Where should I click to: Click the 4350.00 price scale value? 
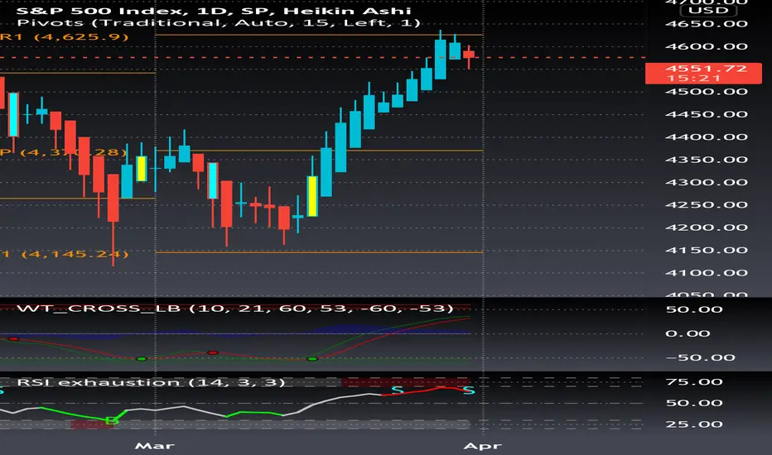pos(706,160)
